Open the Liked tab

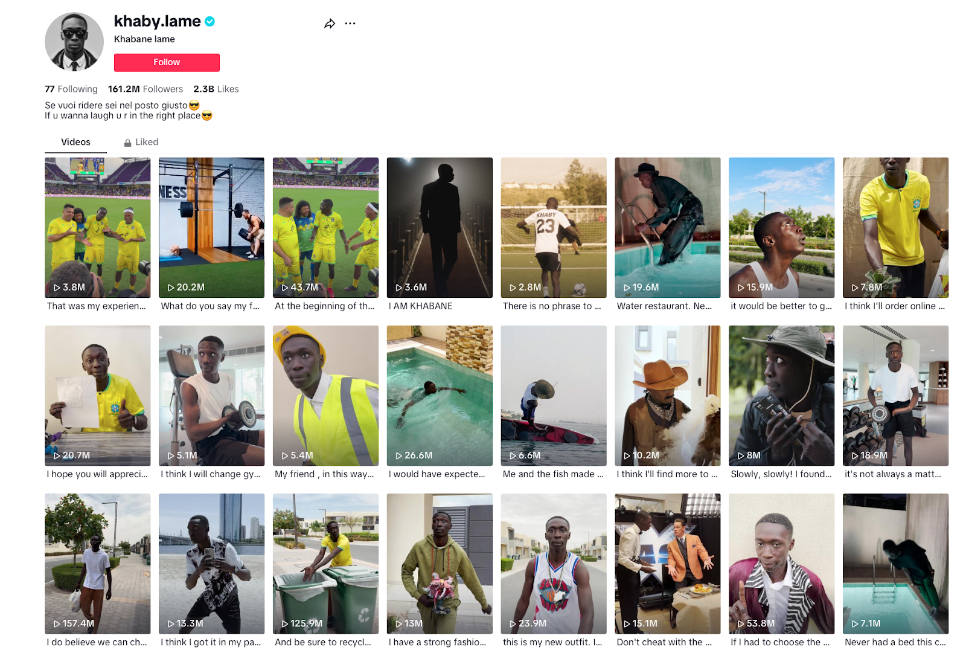[x=141, y=142]
